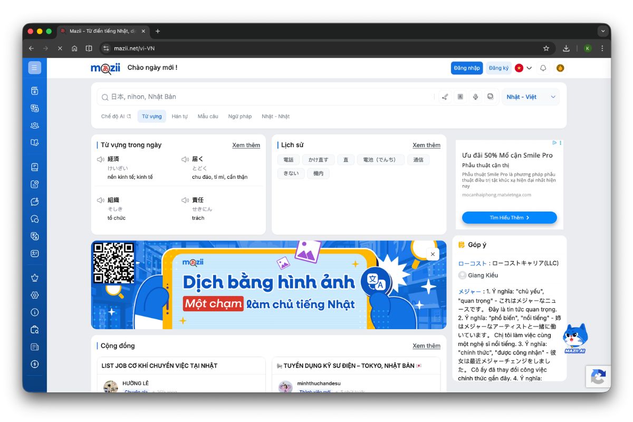The width and height of the screenshot is (633, 422).
Task: Select the Nhật - Nhật tab
Action: [x=276, y=117]
